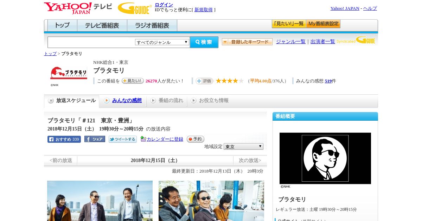Screen dimensions: 422x221
Task: Select the みんなの感想 tab
Action: click(x=123, y=101)
